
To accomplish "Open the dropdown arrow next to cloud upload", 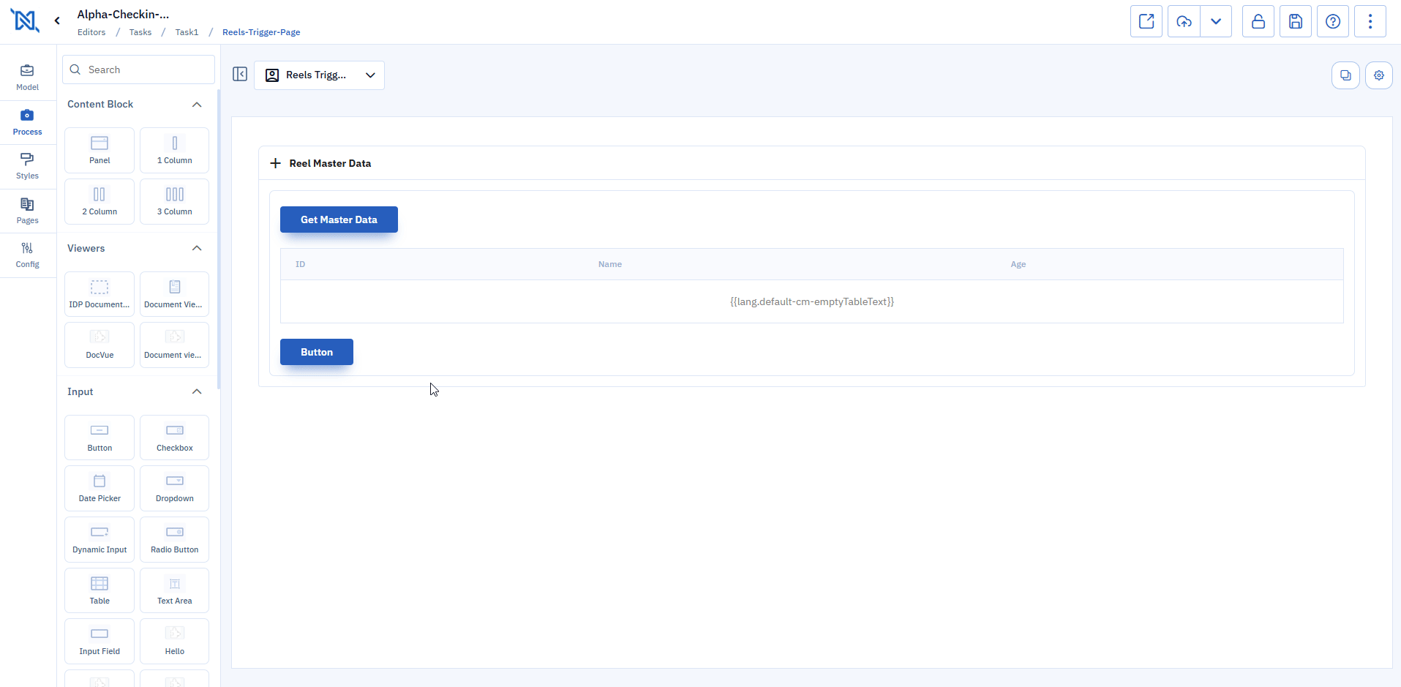I will tap(1216, 21).
